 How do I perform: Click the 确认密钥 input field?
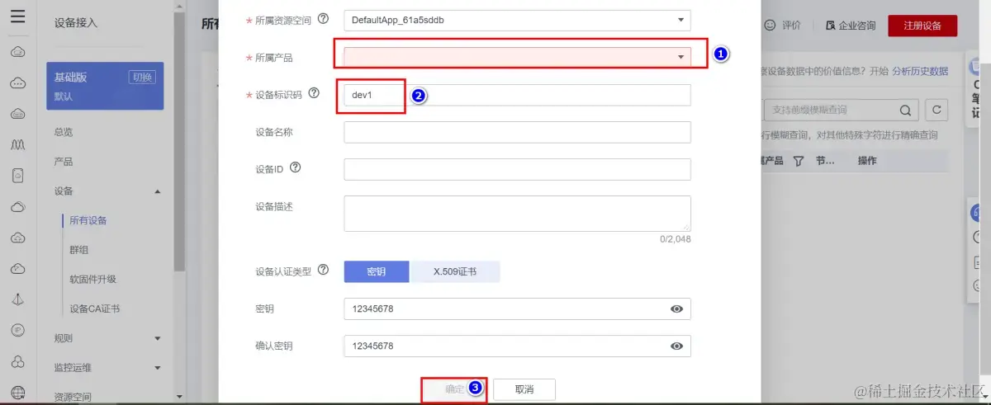(x=517, y=346)
